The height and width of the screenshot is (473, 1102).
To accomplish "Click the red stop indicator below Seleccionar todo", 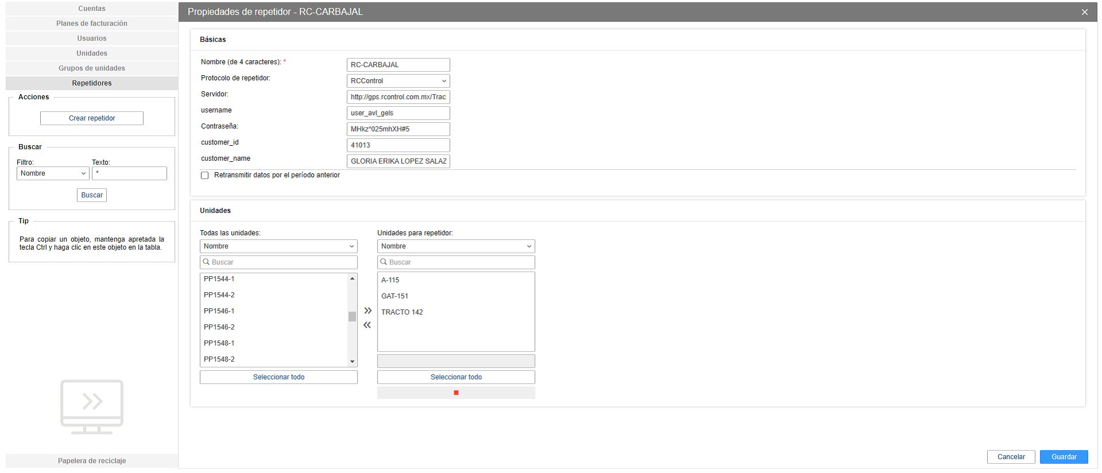I will (456, 393).
